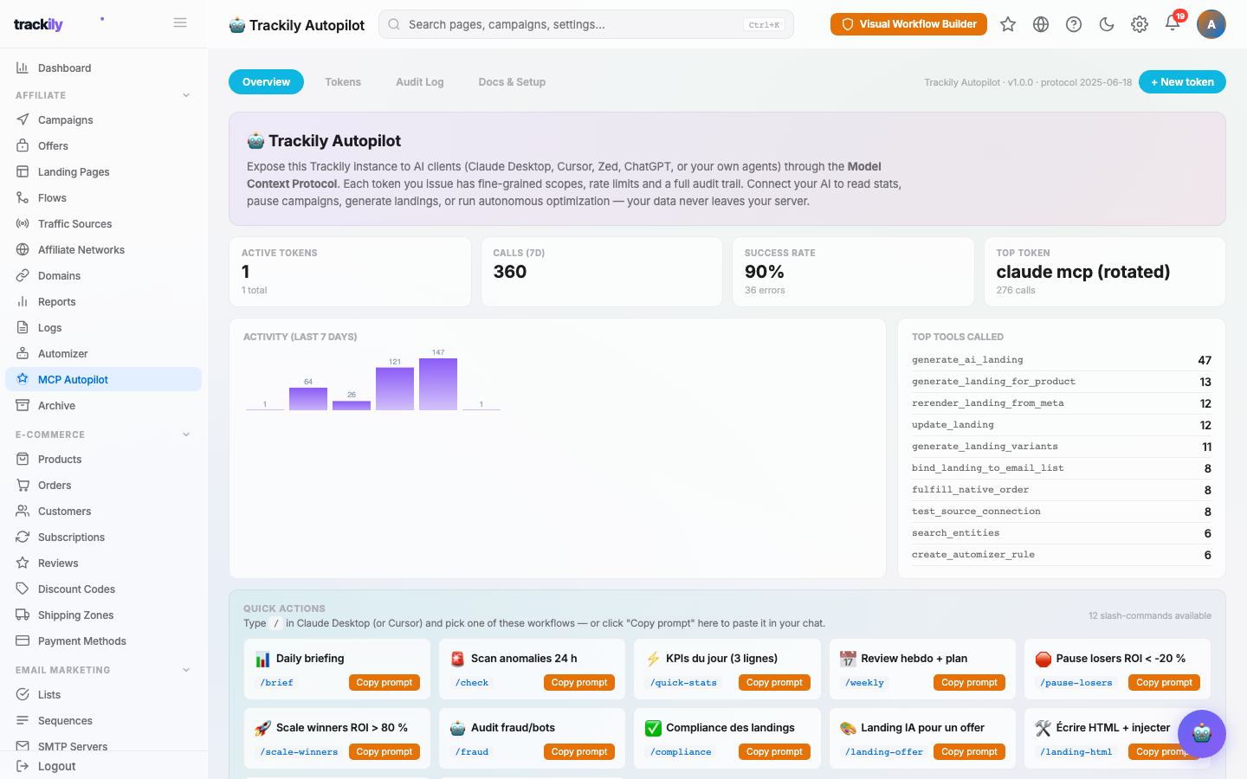Copy prompt for Compliance des landings

tap(774, 751)
